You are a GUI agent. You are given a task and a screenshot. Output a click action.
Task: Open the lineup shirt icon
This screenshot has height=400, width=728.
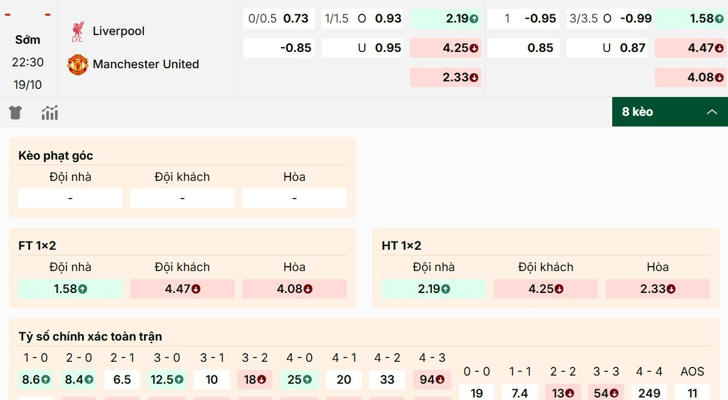(14, 113)
